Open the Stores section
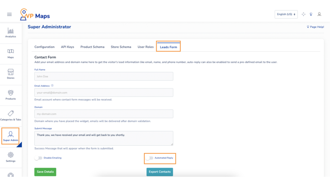Image resolution: width=330 pixels, height=185 pixels. [11, 74]
